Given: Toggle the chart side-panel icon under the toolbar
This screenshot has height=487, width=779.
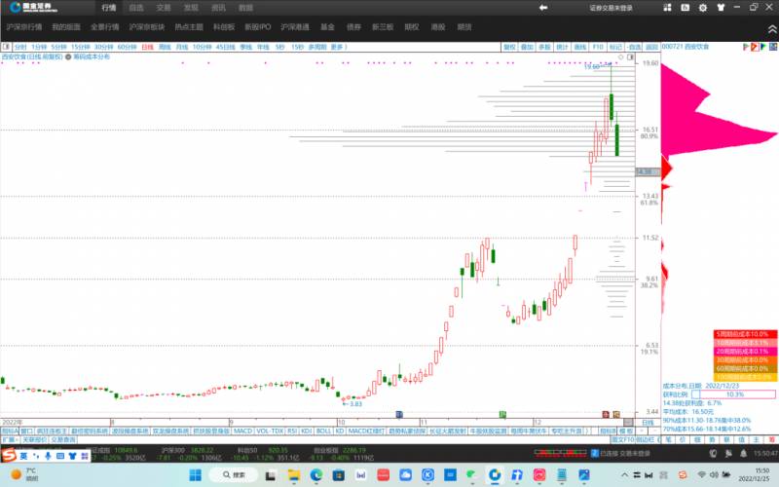Looking at the screenshot, I should coord(630,57).
